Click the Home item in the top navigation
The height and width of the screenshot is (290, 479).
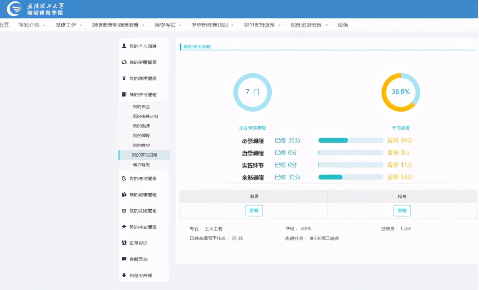tap(4, 25)
